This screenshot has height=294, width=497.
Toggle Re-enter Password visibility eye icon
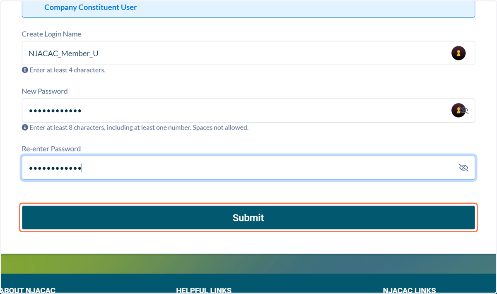click(x=463, y=168)
